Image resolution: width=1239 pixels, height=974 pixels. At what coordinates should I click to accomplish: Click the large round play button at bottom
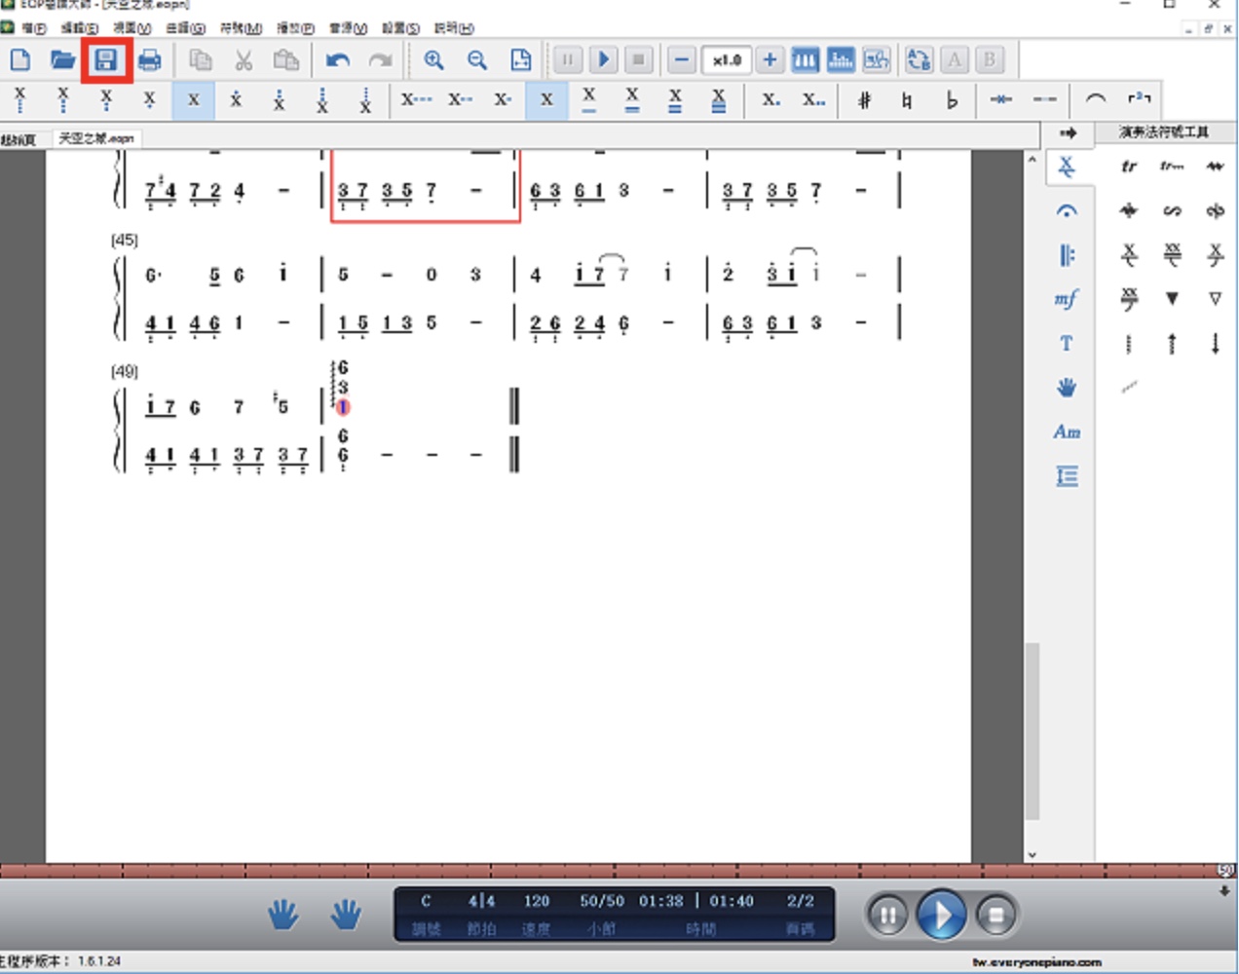coord(940,915)
